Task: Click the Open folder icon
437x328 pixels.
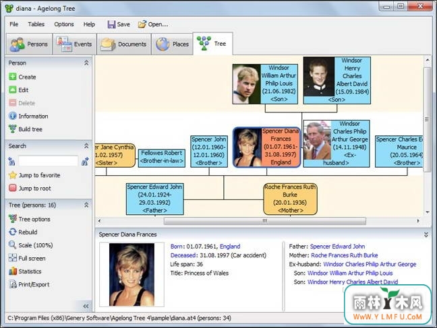Action: pyautogui.click(x=142, y=24)
